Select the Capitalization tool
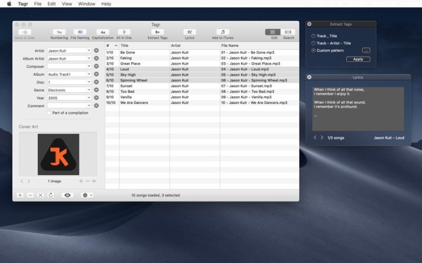 pos(102,32)
